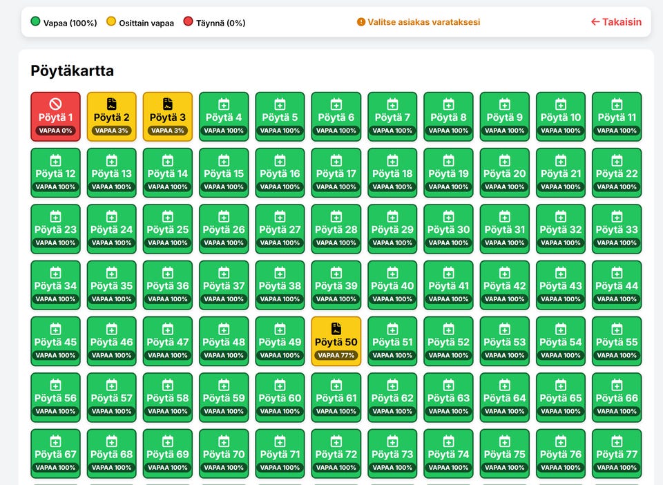Click the green Vapaa (100%) legend dot
Image resolution: width=663 pixels, height=485 pixels.
[x=35, y=21]
